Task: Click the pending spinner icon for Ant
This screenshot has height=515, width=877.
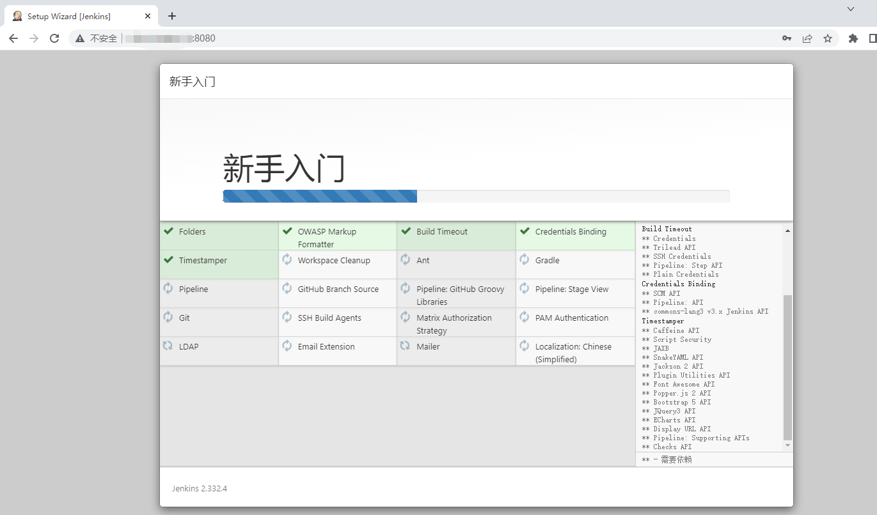Action: pyautogui.click(x=406, y=259)
